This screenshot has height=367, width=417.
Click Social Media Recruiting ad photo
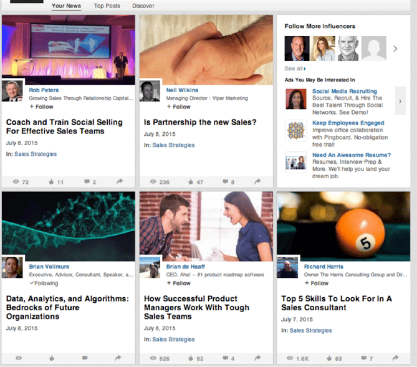pos(296,99)
